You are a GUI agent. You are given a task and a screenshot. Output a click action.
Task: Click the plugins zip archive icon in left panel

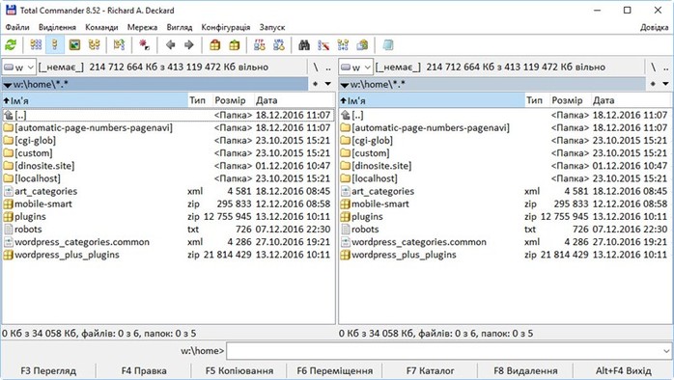tap(8, 217)
